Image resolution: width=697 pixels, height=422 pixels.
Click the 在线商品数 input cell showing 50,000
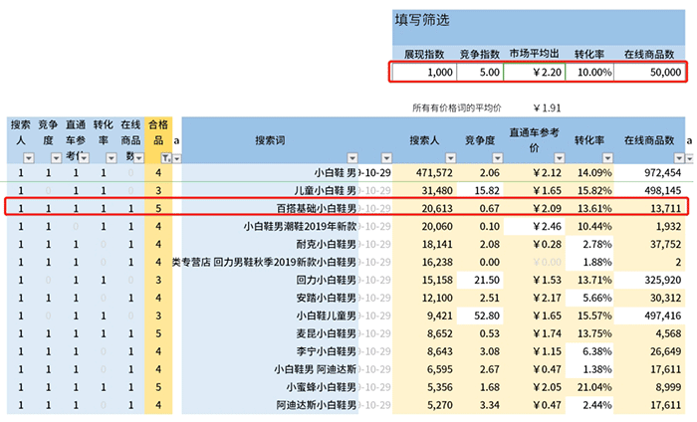(650, 72)
